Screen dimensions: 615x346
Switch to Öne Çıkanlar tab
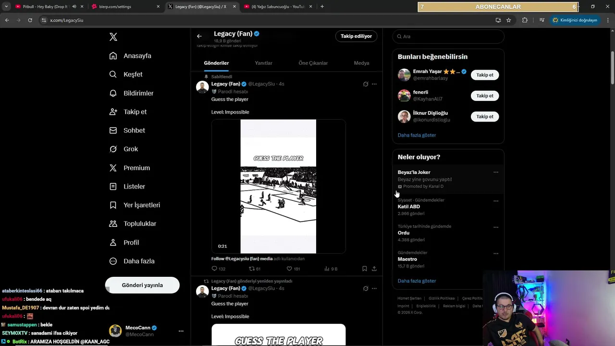(x=313, y=63)
